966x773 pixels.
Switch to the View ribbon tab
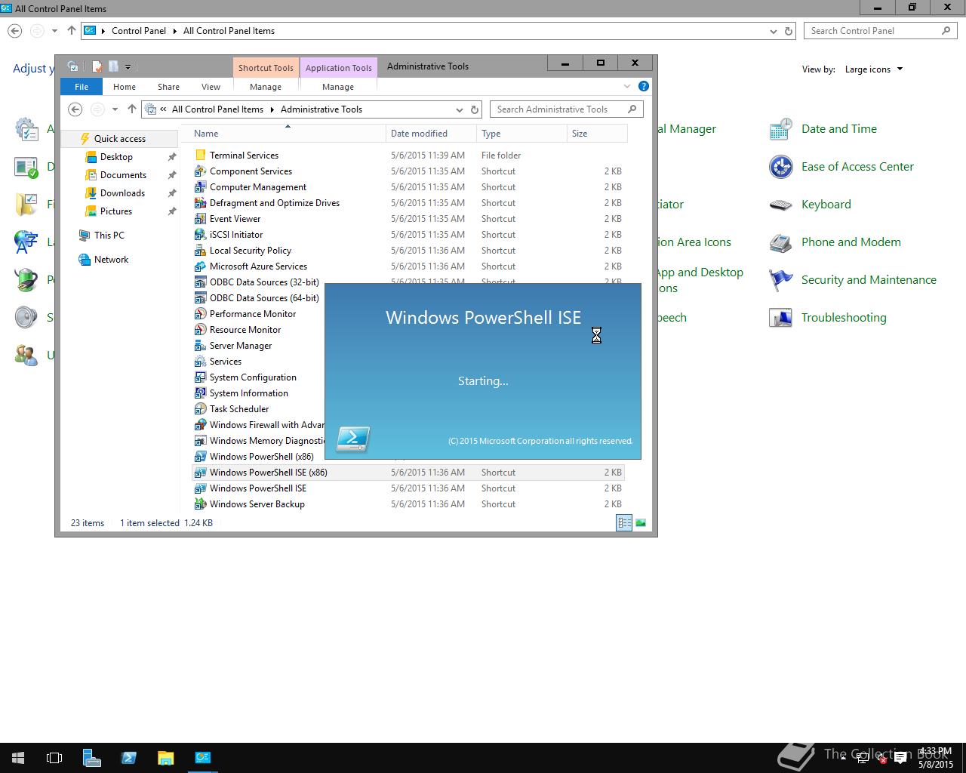(x=211, y=87)
